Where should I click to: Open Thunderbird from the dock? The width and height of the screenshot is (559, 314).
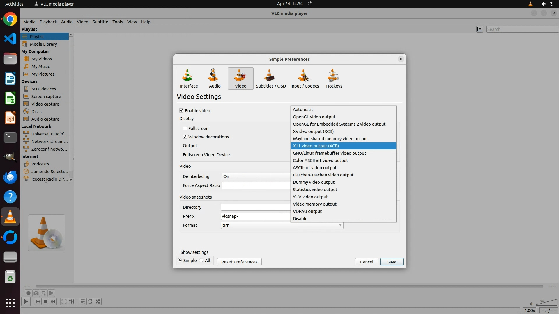(10, 177)
